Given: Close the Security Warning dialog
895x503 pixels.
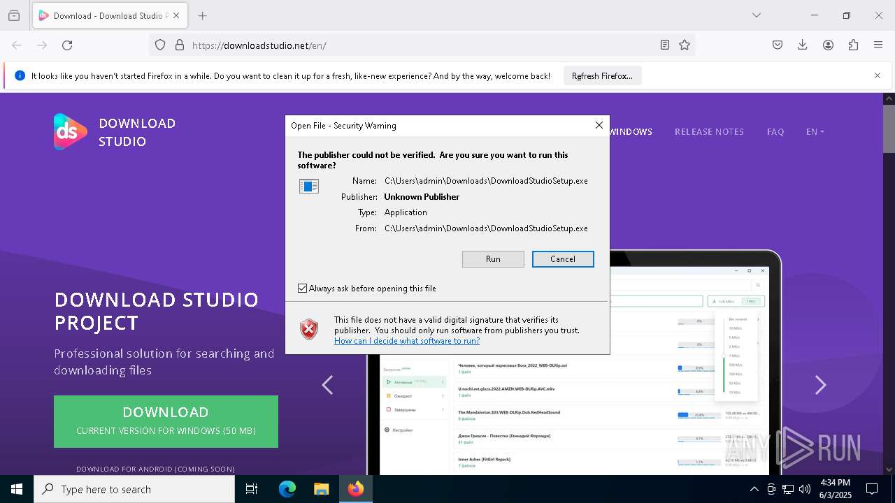Looking at the screenshot, I should 599,125.
